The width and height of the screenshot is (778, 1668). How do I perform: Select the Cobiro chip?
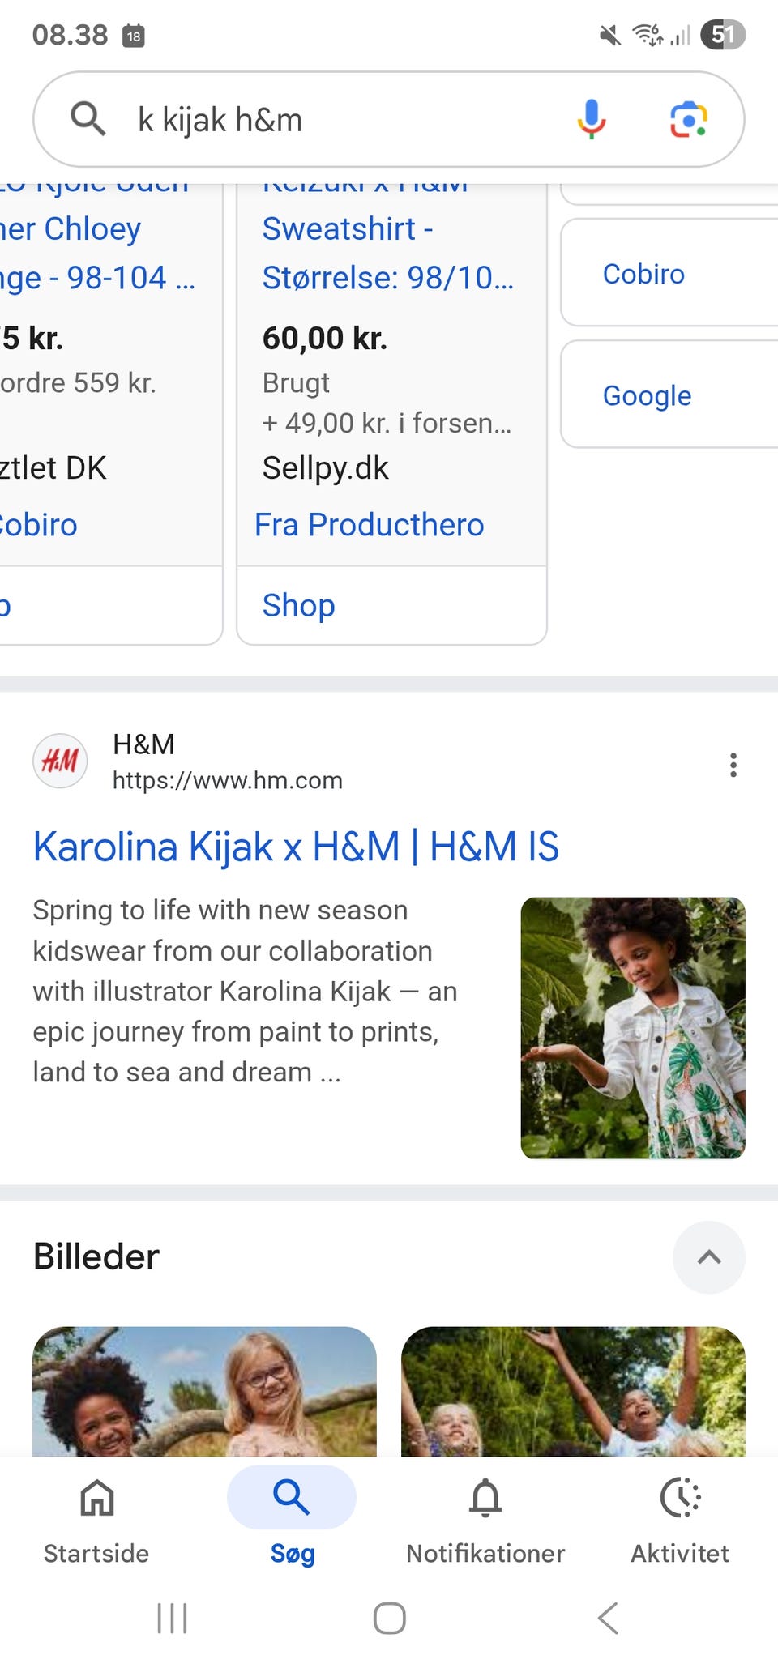pos(643,274)
